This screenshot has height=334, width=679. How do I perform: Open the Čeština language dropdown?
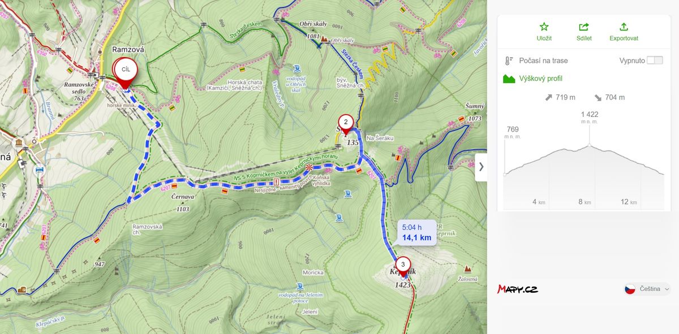tap(647, 289)
